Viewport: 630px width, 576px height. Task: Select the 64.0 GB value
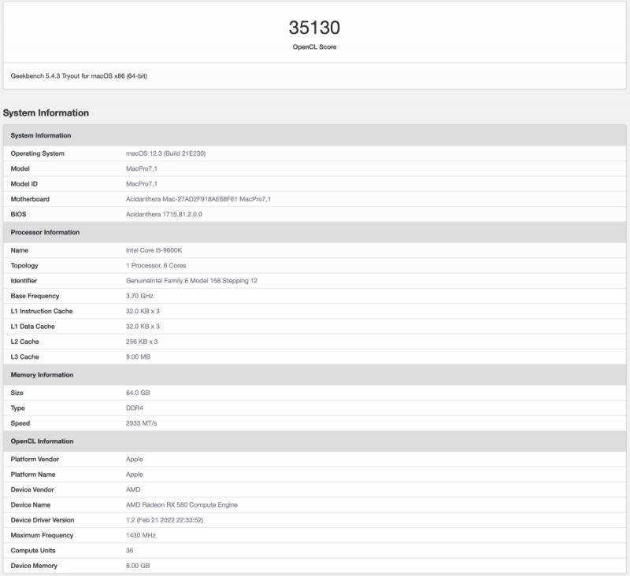(x=138, y=393)
